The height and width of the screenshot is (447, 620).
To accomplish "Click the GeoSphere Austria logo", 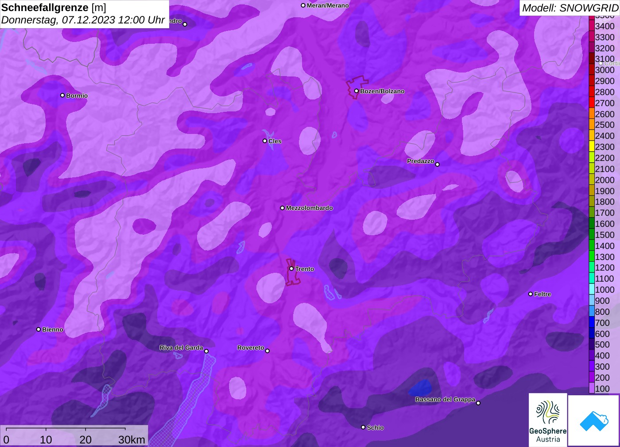I will pyautogui.click(x=548, y=420).
